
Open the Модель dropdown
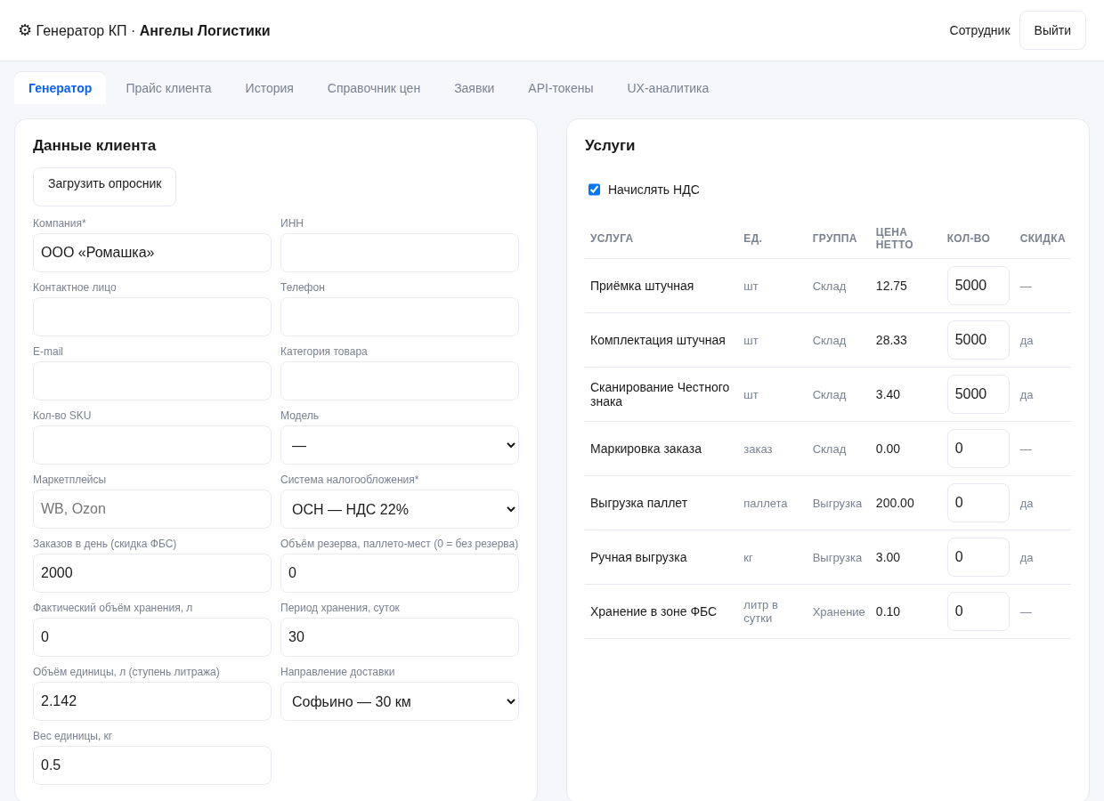400,445
